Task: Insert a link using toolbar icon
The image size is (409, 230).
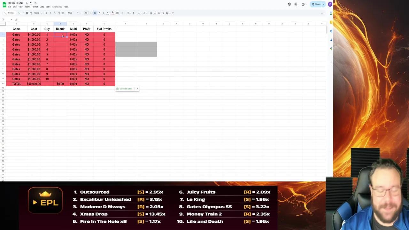Action: coord(151,13)
